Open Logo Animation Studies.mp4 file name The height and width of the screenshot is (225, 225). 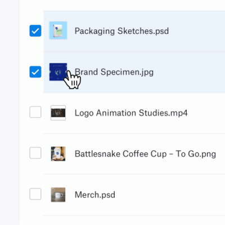point(131,113)
